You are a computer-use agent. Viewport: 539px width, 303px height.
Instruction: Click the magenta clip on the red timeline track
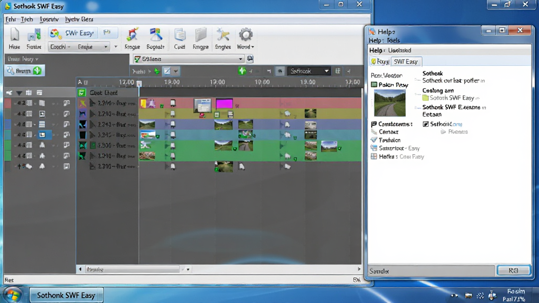224,104
